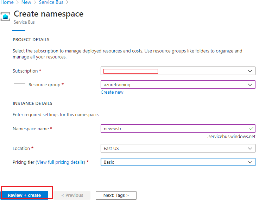The image size is (259, 200).
Task: Click the PROJECT DETAILS section heading
Action: click(31, 40)
